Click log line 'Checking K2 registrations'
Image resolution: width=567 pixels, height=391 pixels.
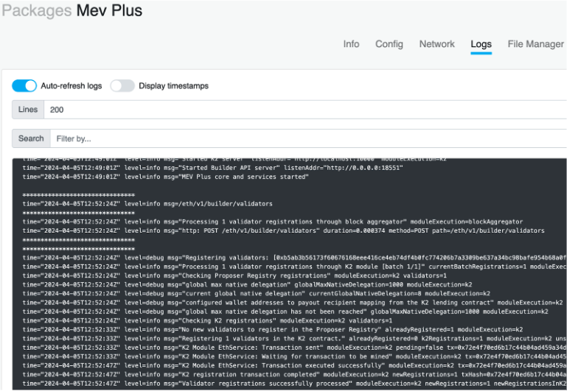(207, 320)
